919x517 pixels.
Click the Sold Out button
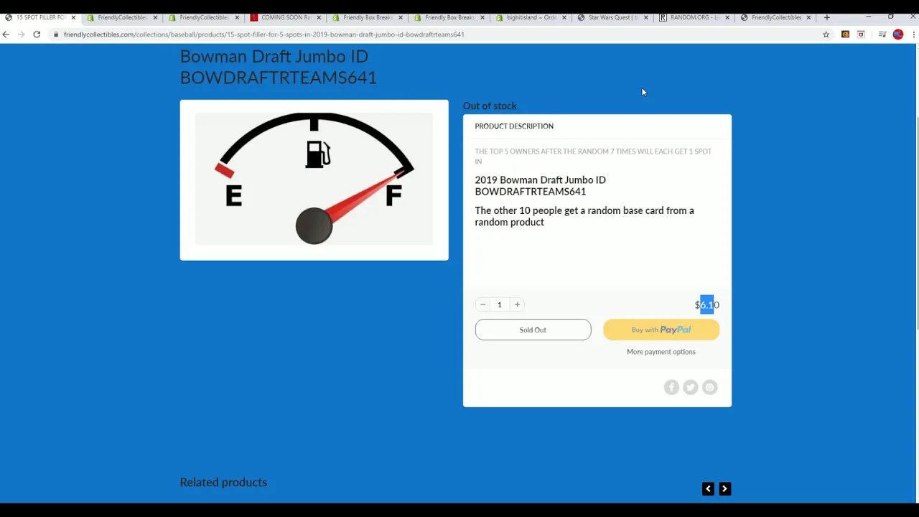point(533,330)
